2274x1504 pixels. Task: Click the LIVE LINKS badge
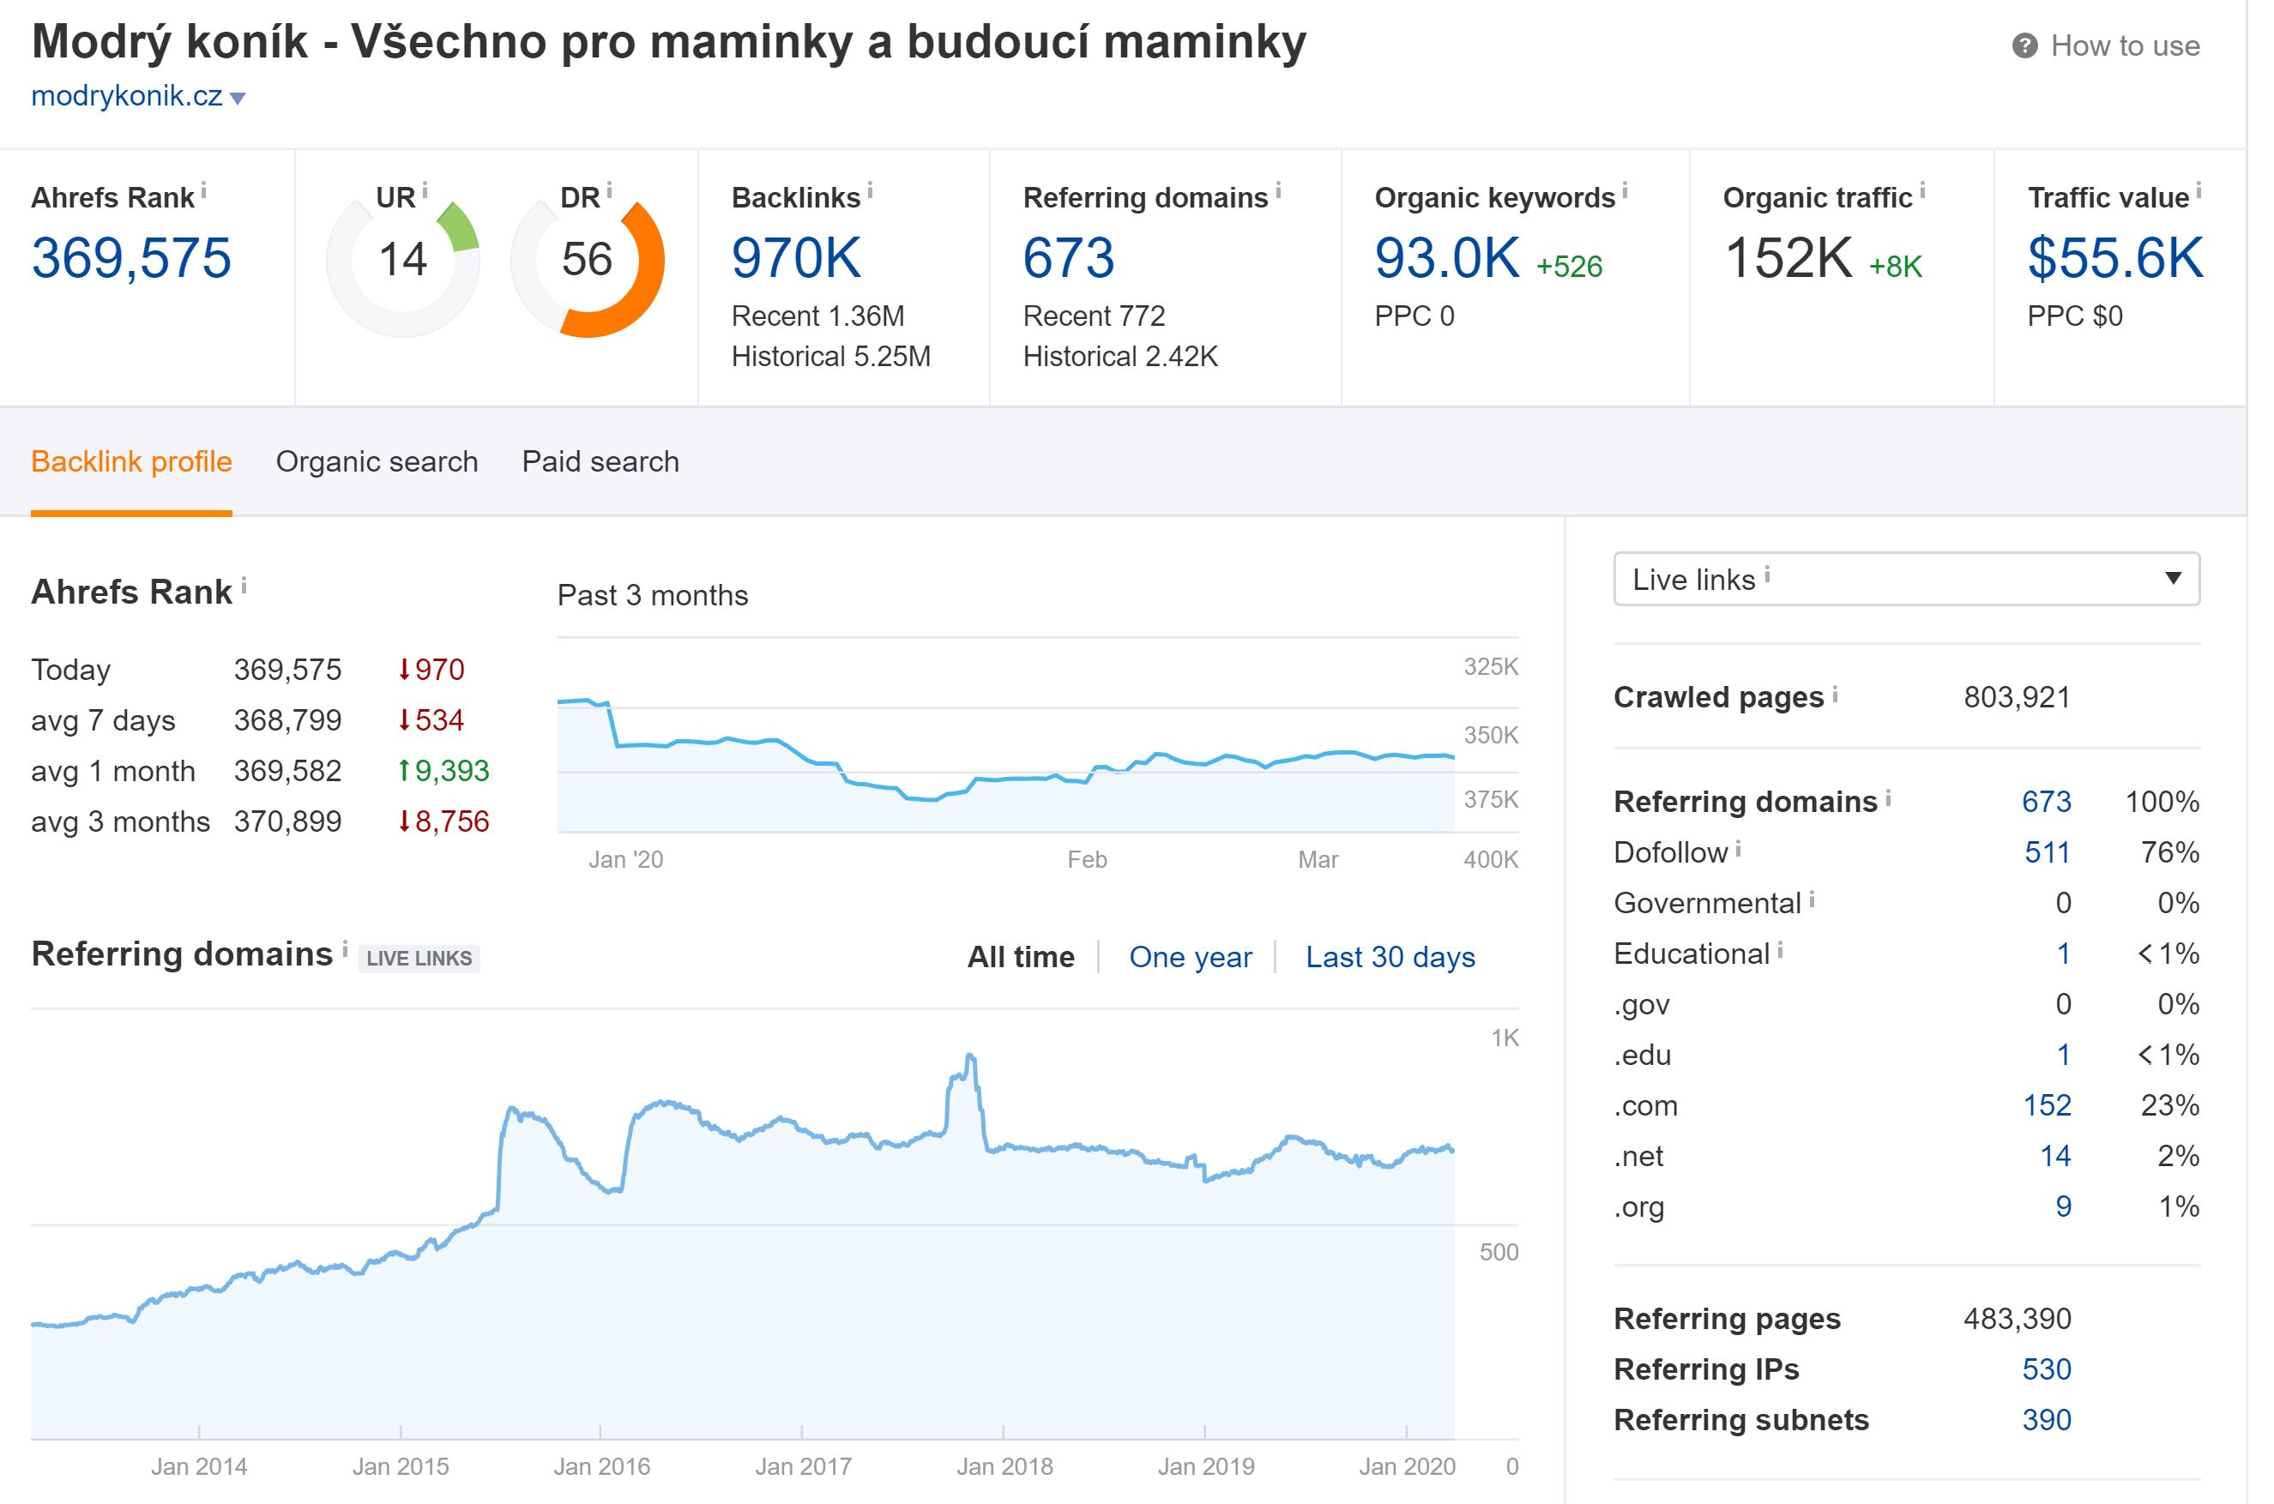tap(419, 959)
